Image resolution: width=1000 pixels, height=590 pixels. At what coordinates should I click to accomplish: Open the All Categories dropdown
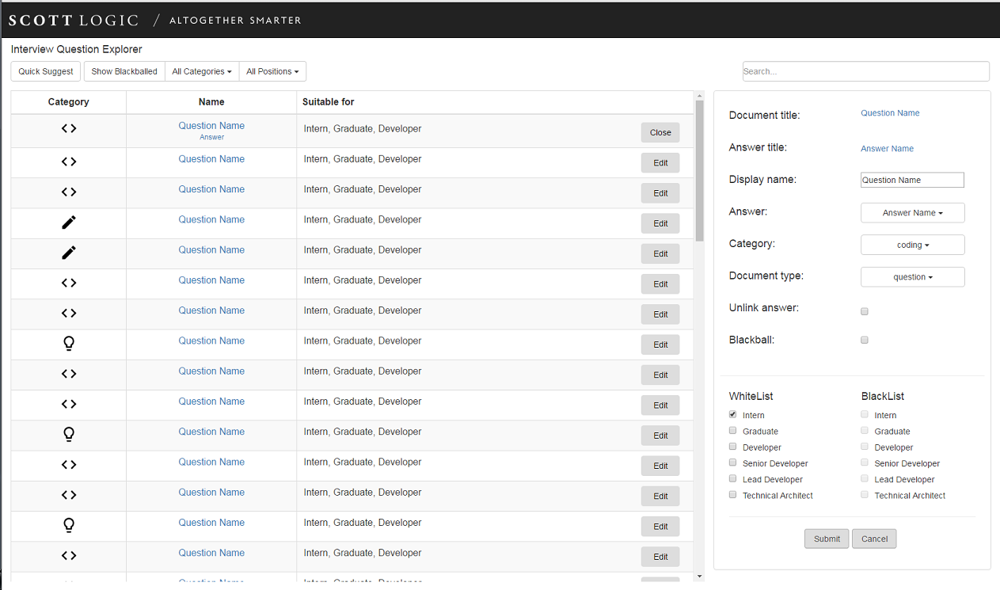click(x=202, y=71)
